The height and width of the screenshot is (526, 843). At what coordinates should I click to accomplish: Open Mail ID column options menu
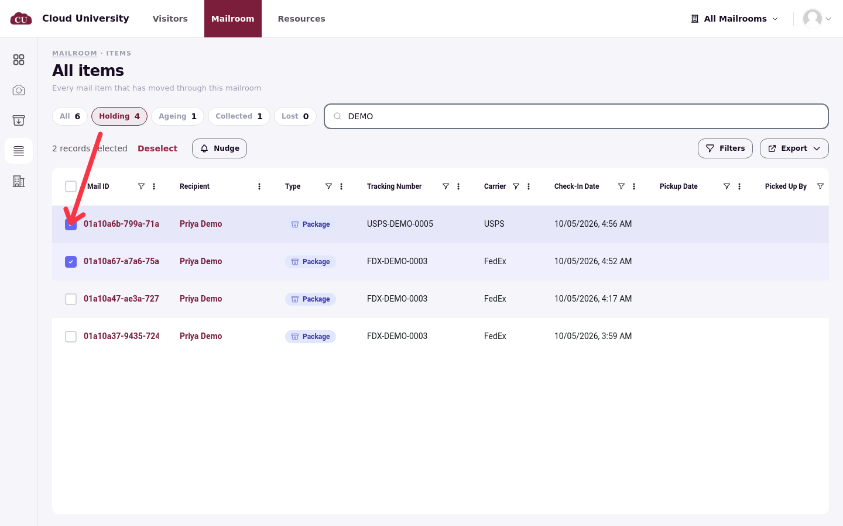[154, 186]
